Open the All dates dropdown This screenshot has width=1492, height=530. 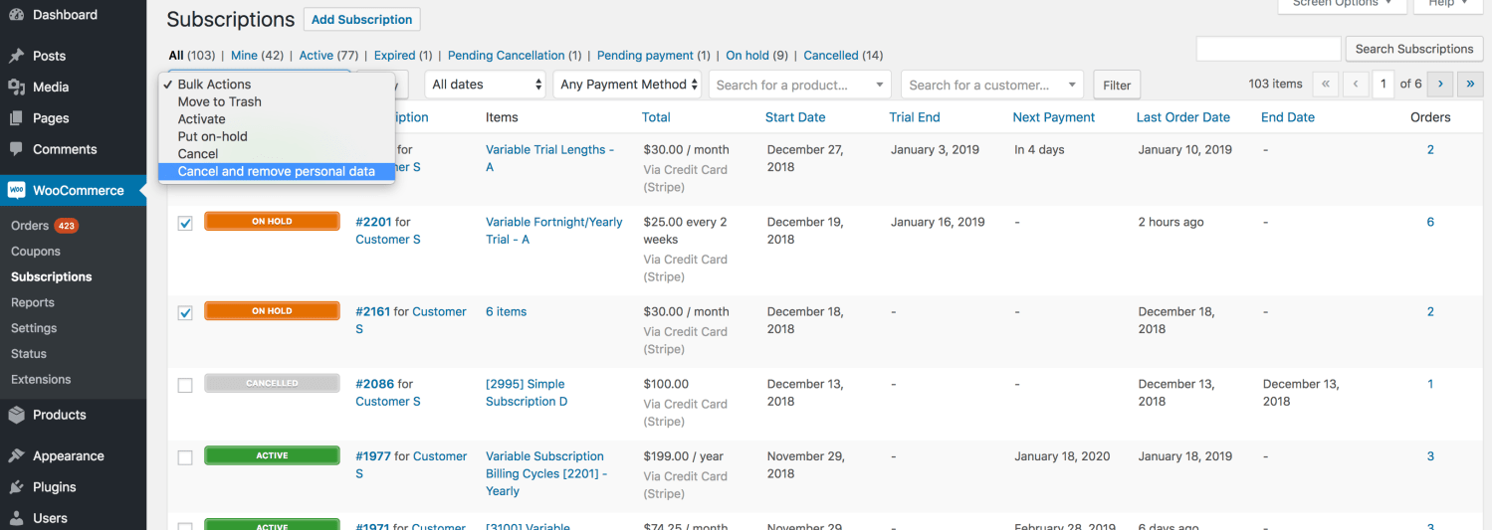[486, 85]
